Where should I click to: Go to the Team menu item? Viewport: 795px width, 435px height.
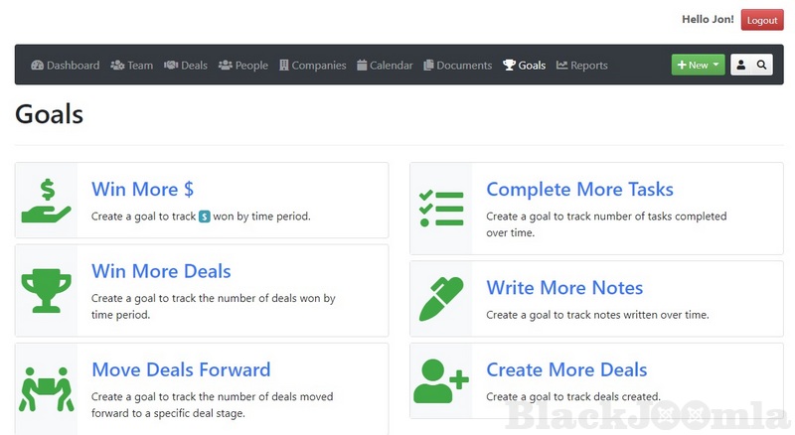[x=132, y=66]
